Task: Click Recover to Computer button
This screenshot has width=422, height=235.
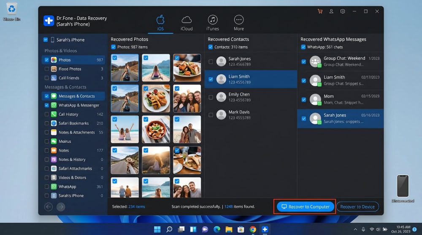Action: (x=305, y=206)
